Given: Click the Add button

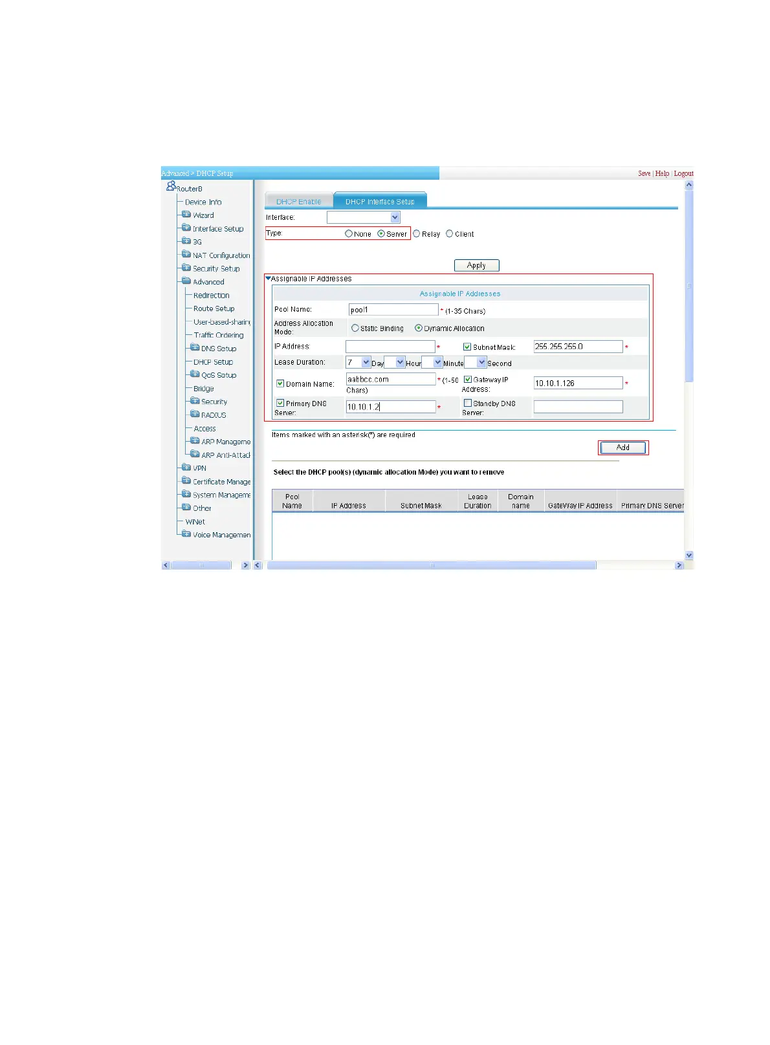Looking at the screenshot, I should [623, 447].
